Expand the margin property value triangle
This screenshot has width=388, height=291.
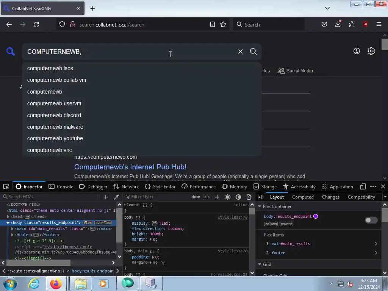tap(150, 239)
